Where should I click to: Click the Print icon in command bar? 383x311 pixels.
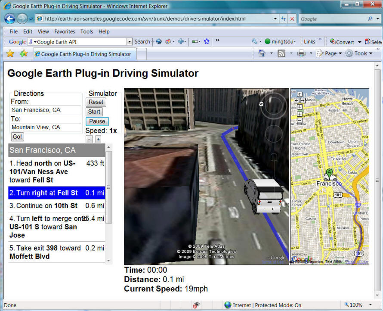[301, 53]
